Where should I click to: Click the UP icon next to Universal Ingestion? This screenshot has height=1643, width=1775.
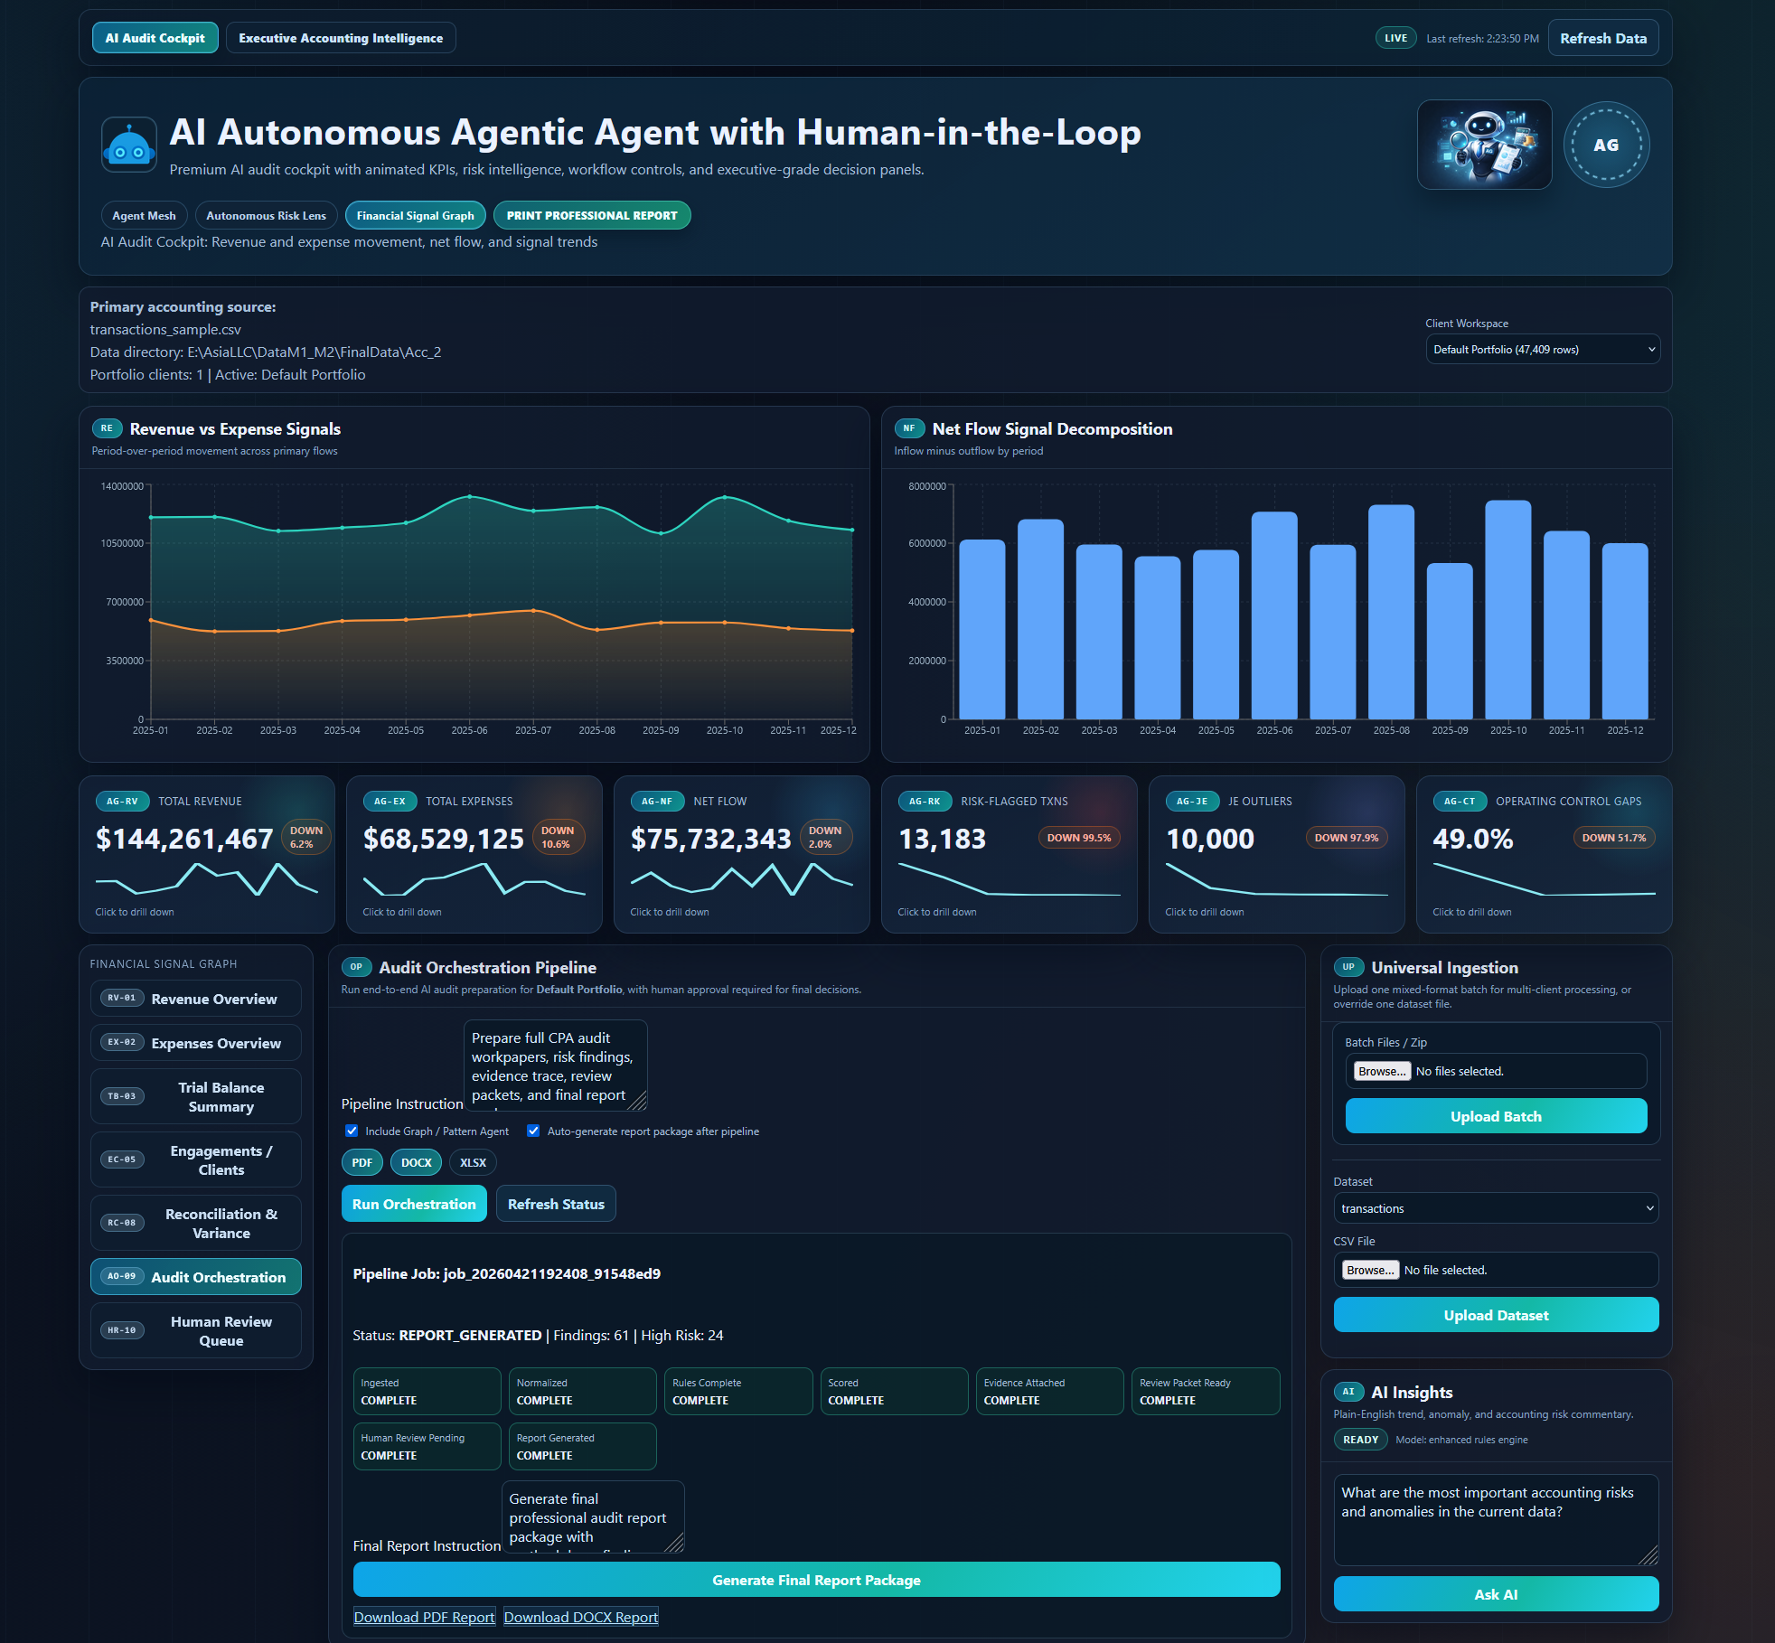click(x=1348, y=967)
